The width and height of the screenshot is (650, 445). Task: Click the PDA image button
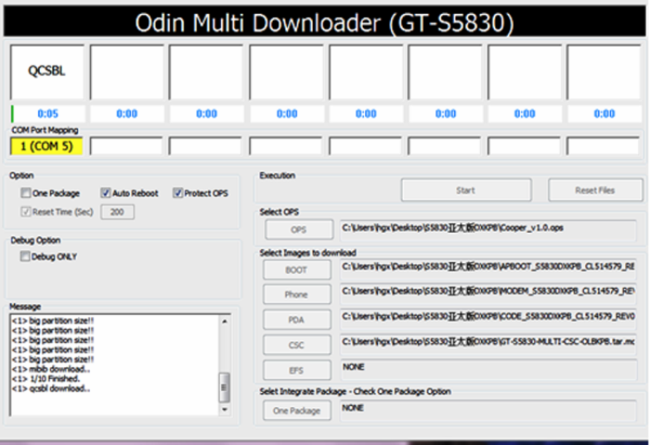pyautogui.click(x=296, y=319)
